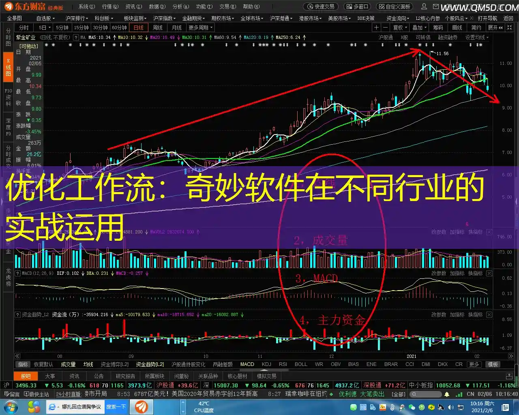Open the 设置均线 dropdown
519x415 pixels.
coord(477,37)
